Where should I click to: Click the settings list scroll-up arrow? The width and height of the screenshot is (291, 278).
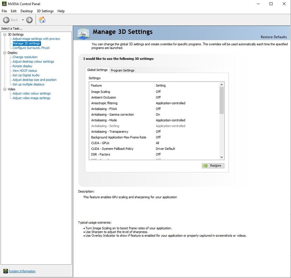222,85
